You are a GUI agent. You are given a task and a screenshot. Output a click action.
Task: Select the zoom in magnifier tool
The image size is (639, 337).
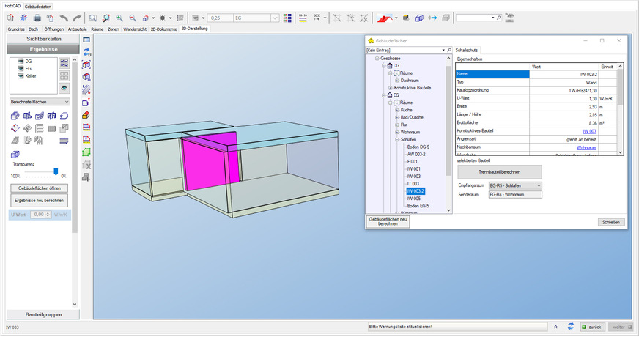point(119,17)
